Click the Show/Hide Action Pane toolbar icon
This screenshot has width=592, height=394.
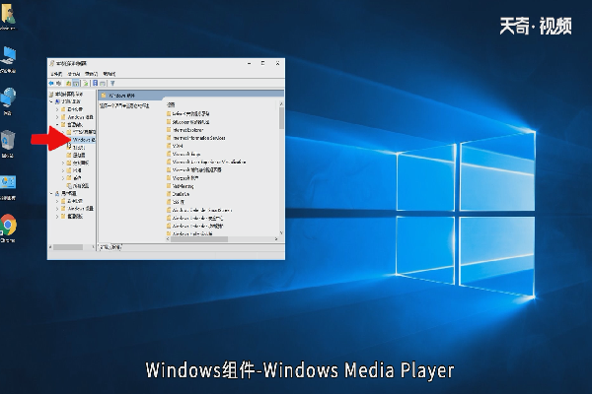[x=103, y=84]
